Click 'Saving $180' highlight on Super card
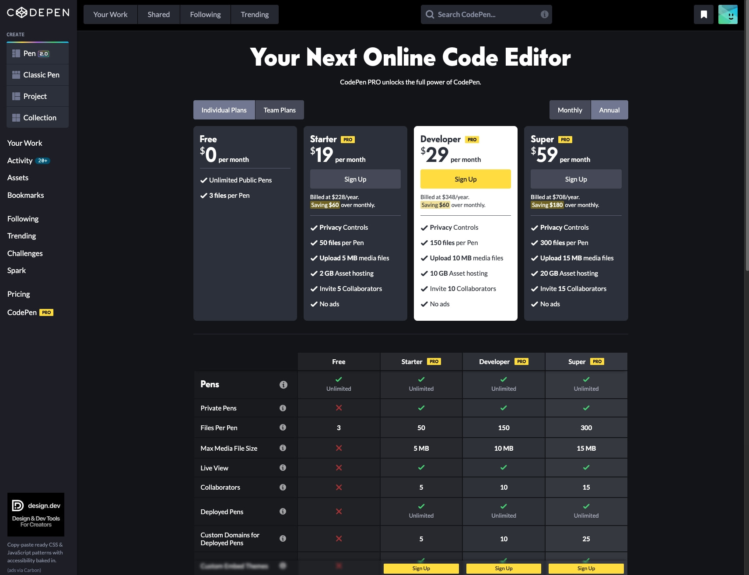 pyautogui.click(x=547, y=205)
